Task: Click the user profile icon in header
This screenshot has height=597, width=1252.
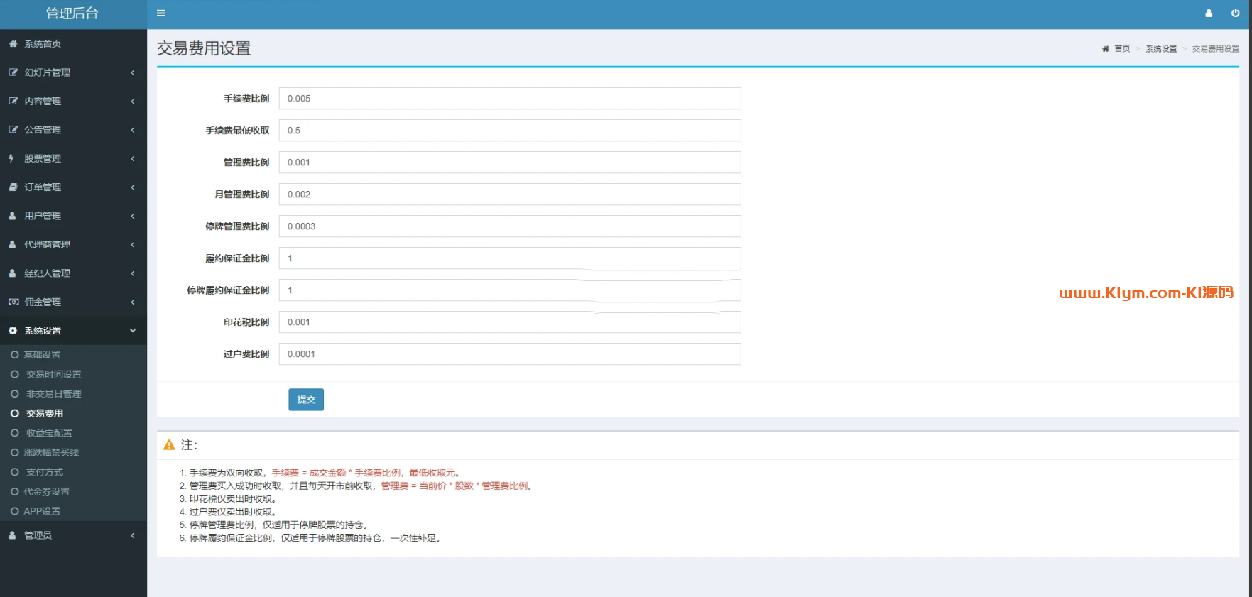Action: point(1209,13)
